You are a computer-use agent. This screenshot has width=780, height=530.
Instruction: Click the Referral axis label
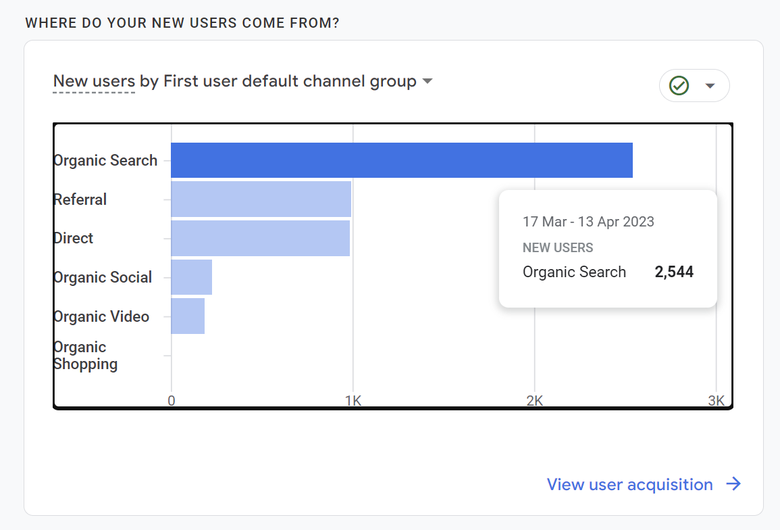[x=80, y=199]
